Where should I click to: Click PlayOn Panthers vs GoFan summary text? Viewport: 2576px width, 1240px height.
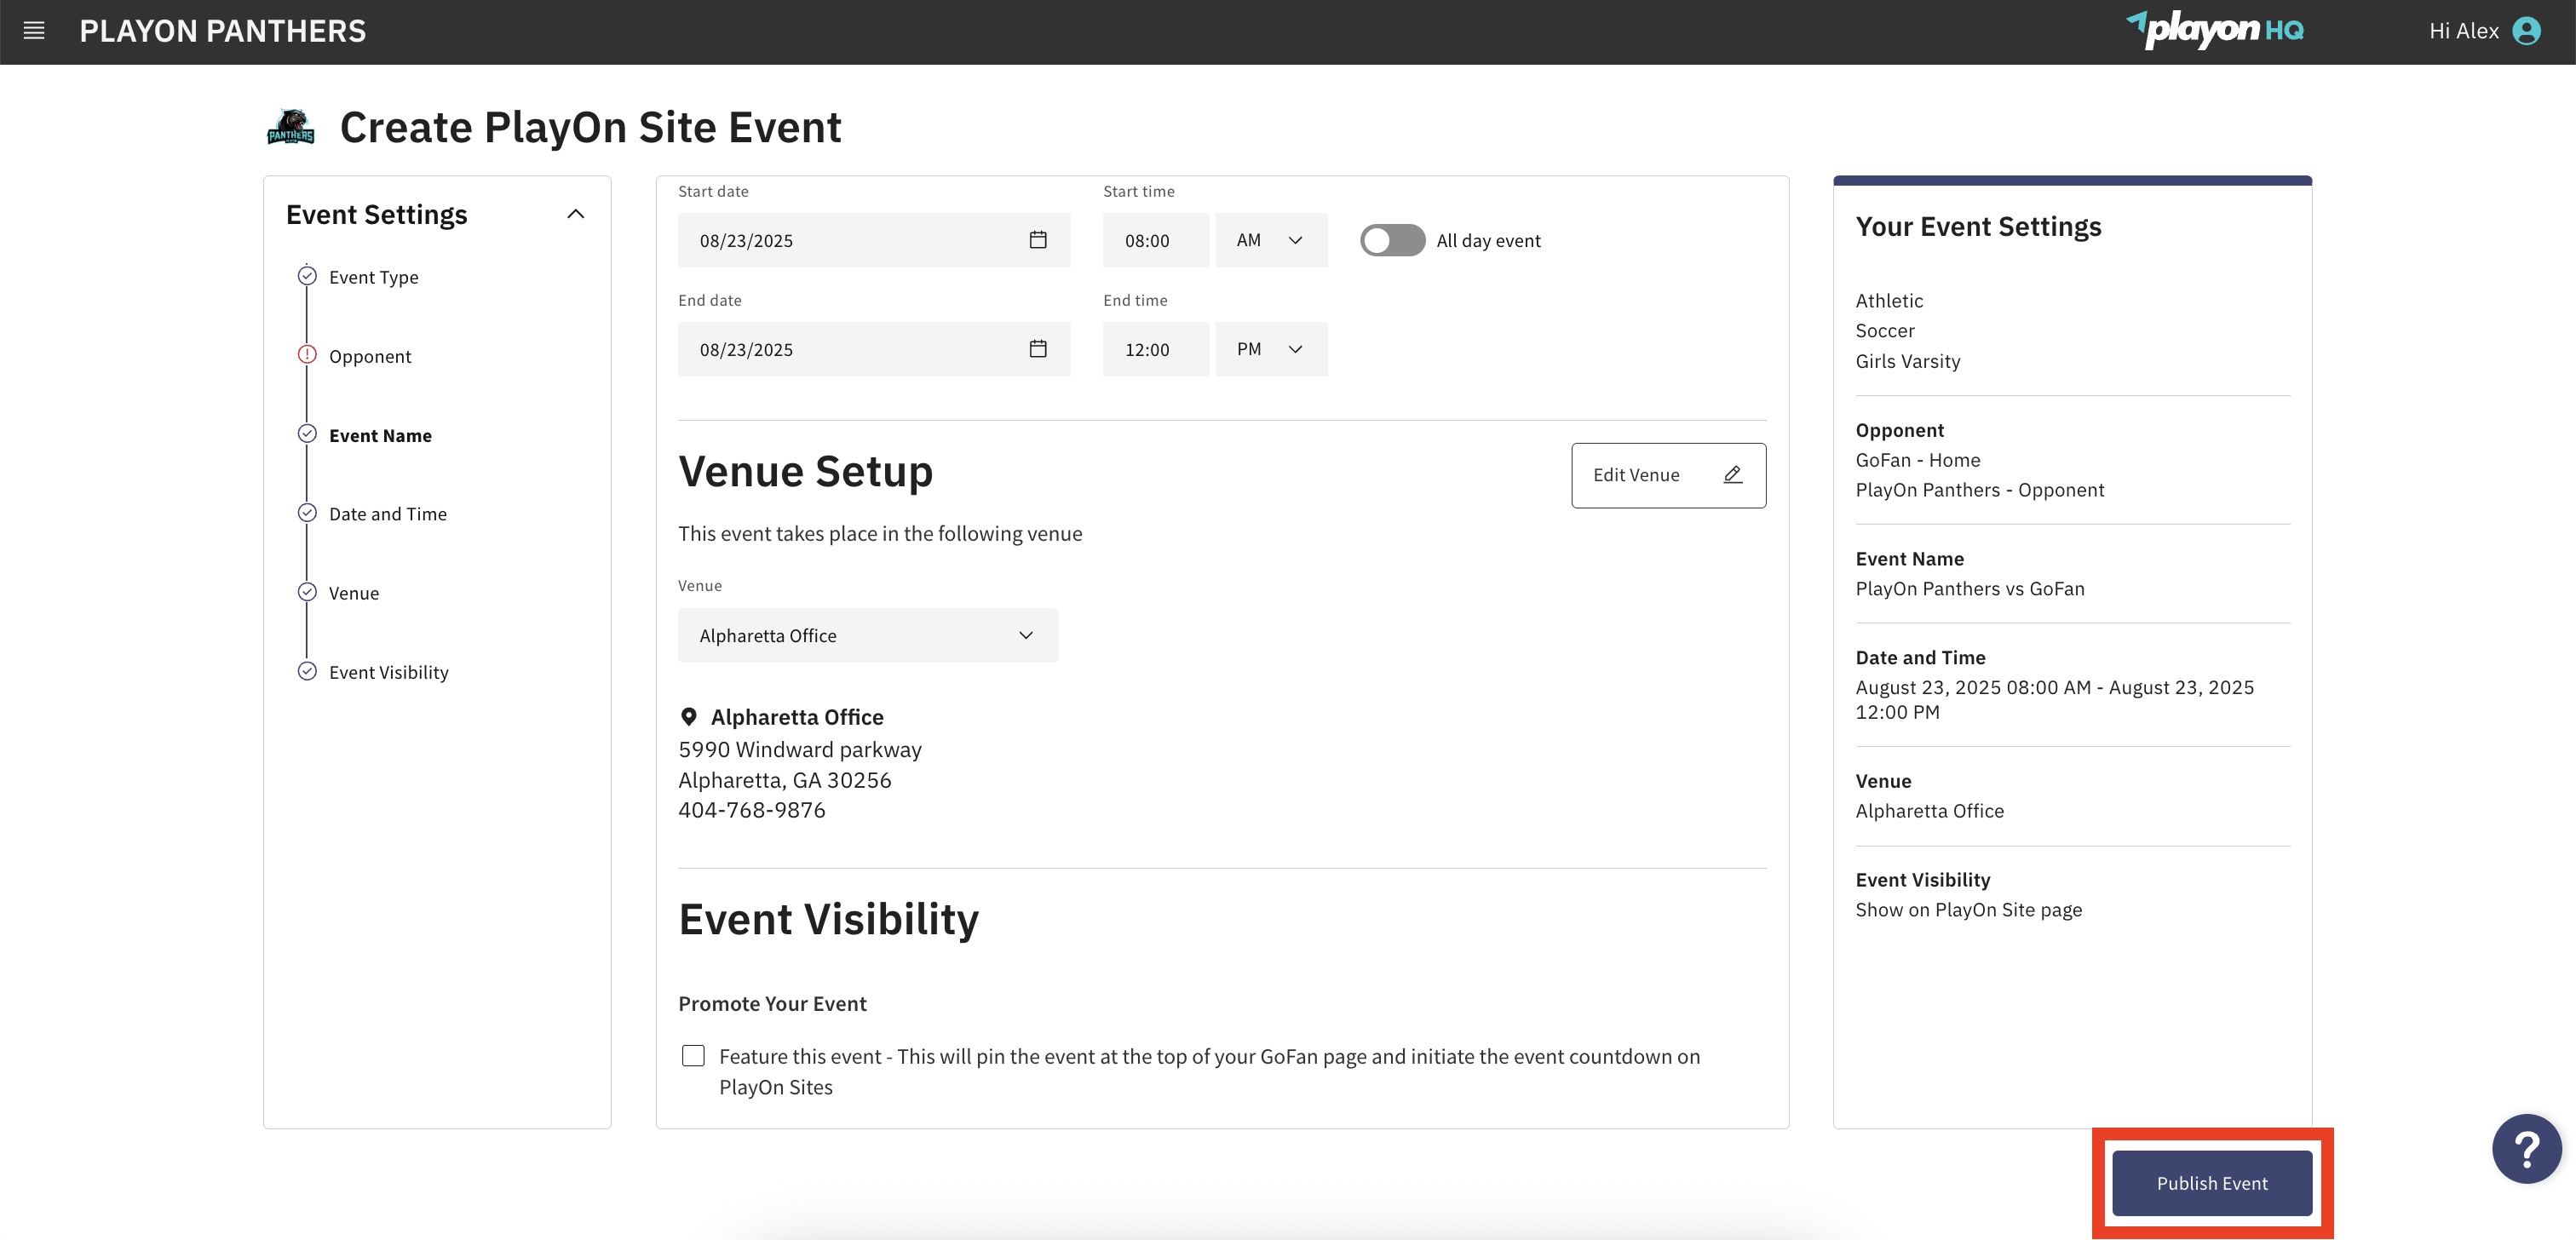[x=1970, y=589]
